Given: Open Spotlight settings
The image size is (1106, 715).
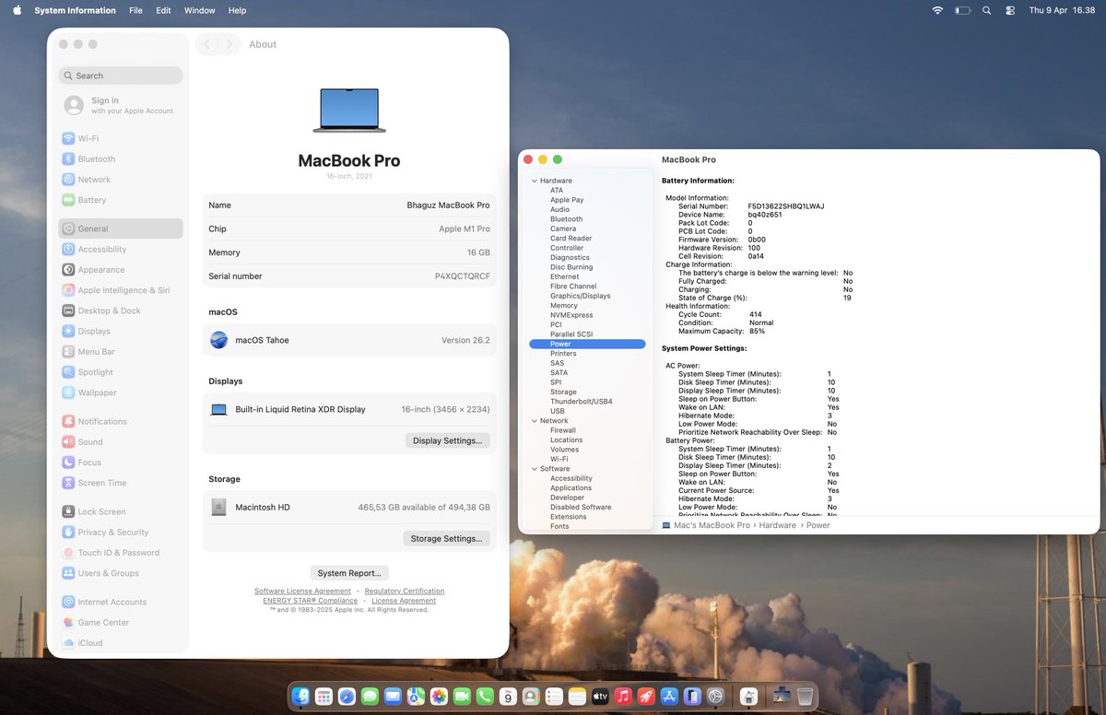Looking at the screenshot, I should (121, 372).
